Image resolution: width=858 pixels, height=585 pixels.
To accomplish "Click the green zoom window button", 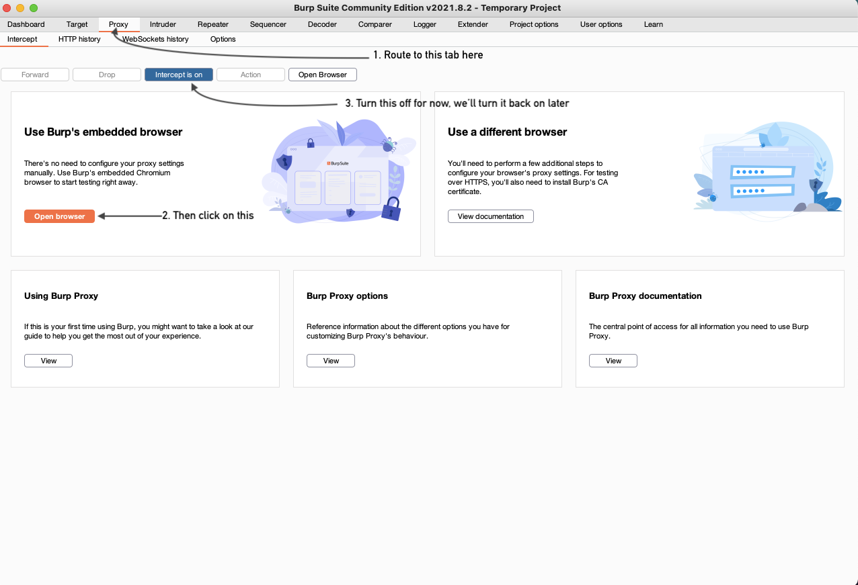I will [34, 8].
